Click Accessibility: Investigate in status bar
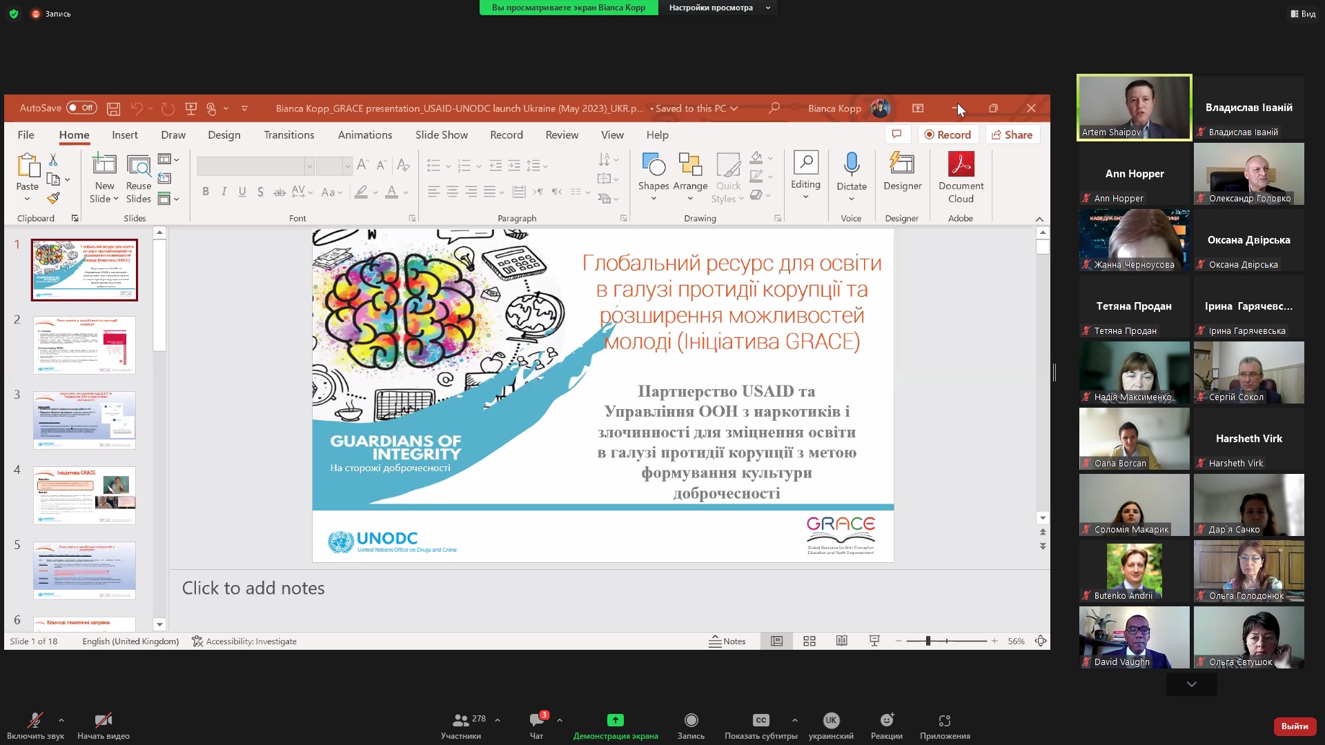The height and width of the screenshot is (745, 1325). pos(244,641)
